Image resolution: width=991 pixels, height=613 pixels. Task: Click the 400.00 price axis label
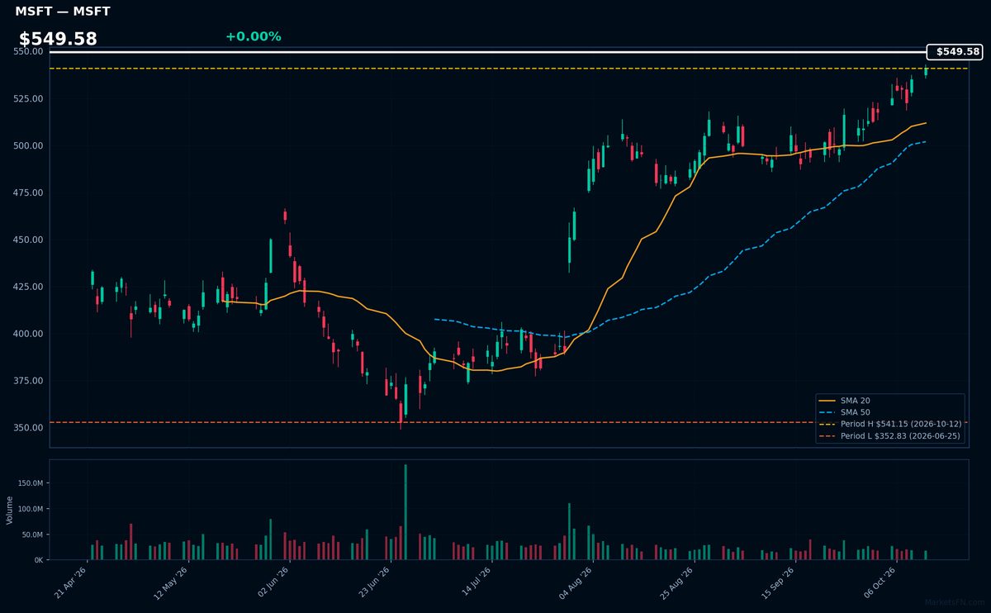(x=29, y=334)
